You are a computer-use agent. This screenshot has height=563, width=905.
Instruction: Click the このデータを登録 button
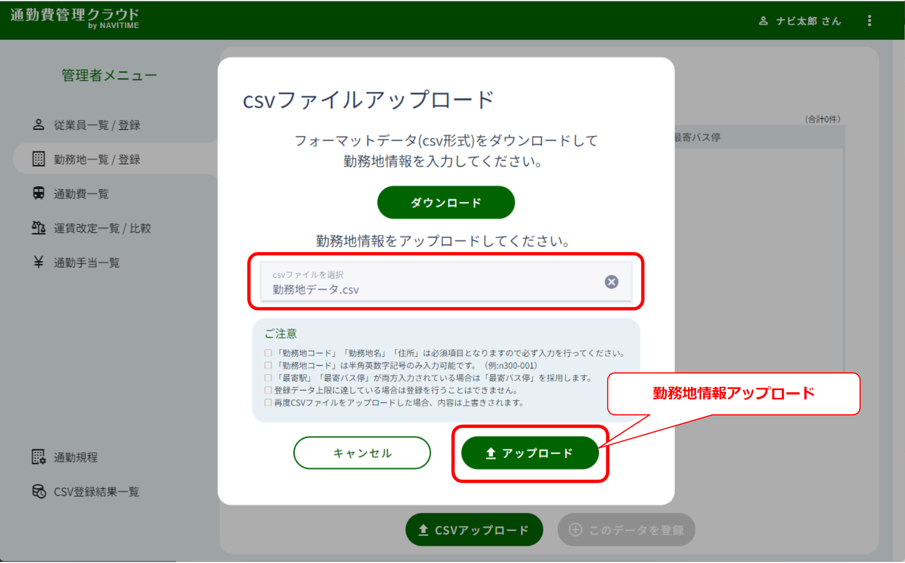(626, 530)
